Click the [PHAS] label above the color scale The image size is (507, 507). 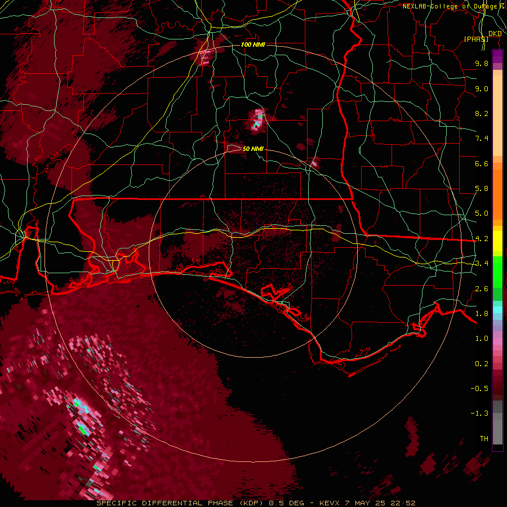click(476, 39)
